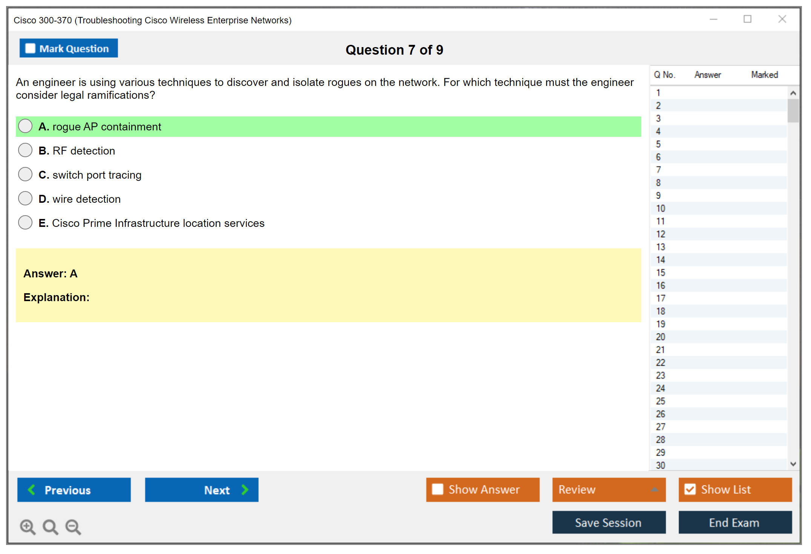Click the zoom out magnifier icon
The image size is (811, 554).
point(73,526)
